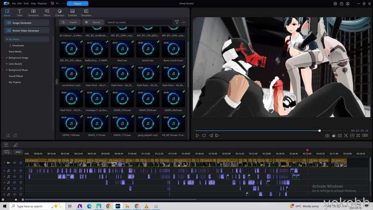The width and height of the screenshot is (373, 210).
Task: Click the media filter funnel icon
Action: click(177, 22)
